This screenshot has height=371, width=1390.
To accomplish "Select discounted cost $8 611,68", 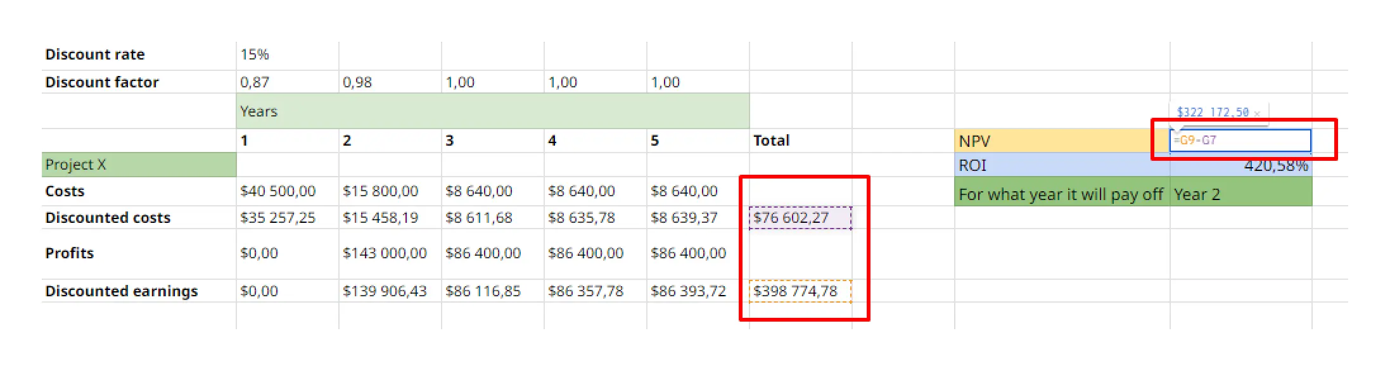I will 493,218.
